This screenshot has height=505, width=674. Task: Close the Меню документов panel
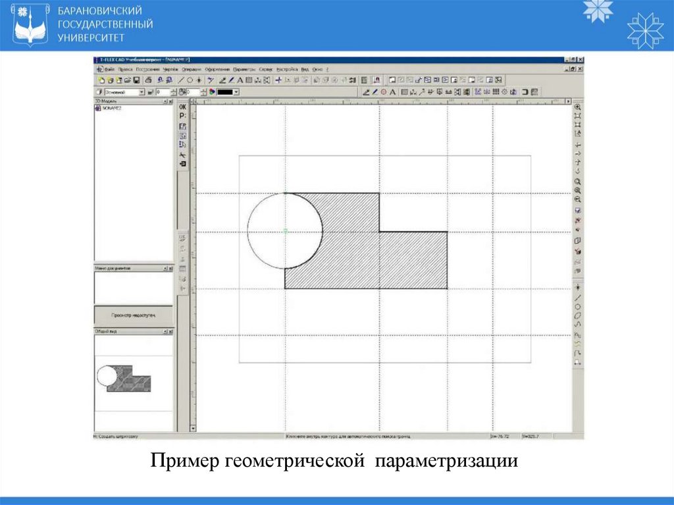(170, 269)
